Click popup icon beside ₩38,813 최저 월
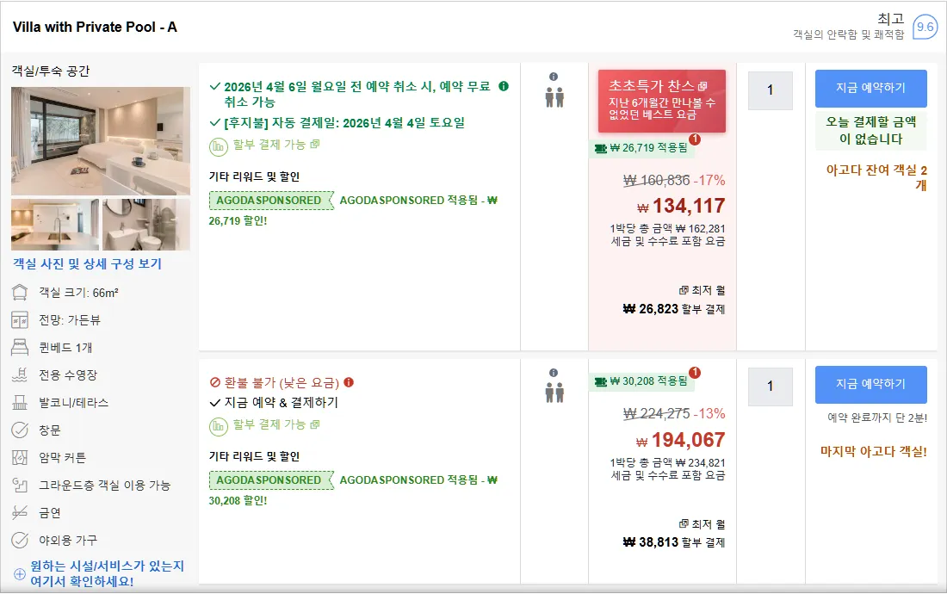The width and height of the screenshot is (947, 594). pos(684,524)
